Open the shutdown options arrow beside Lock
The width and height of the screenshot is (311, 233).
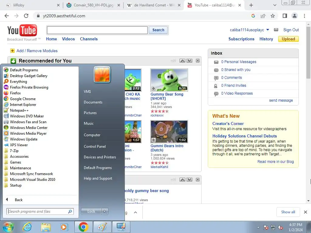(105, 211)
